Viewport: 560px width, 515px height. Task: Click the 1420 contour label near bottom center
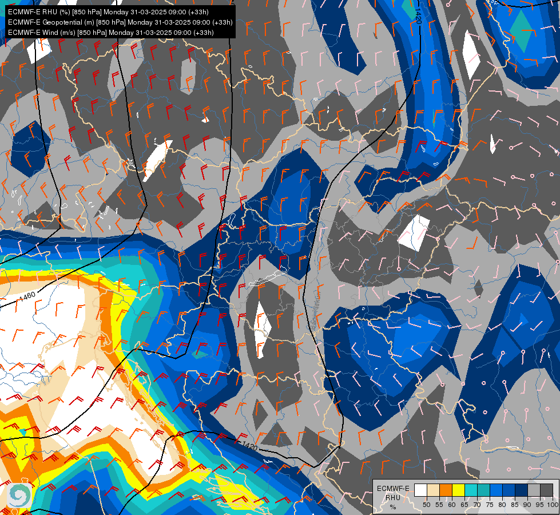pyautogui.click(x=249, y=446)
